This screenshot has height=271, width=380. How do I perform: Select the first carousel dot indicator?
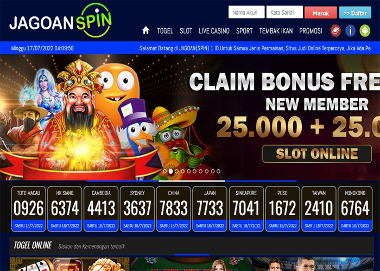coord(165,171)
